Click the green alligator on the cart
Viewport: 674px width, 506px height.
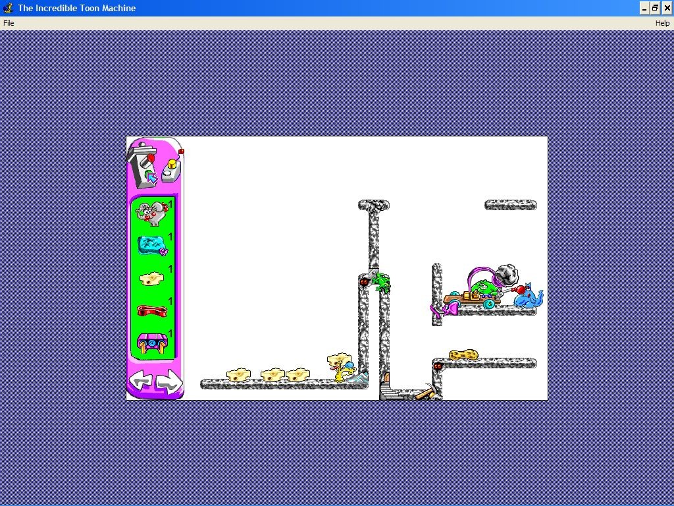click(483, 287)
